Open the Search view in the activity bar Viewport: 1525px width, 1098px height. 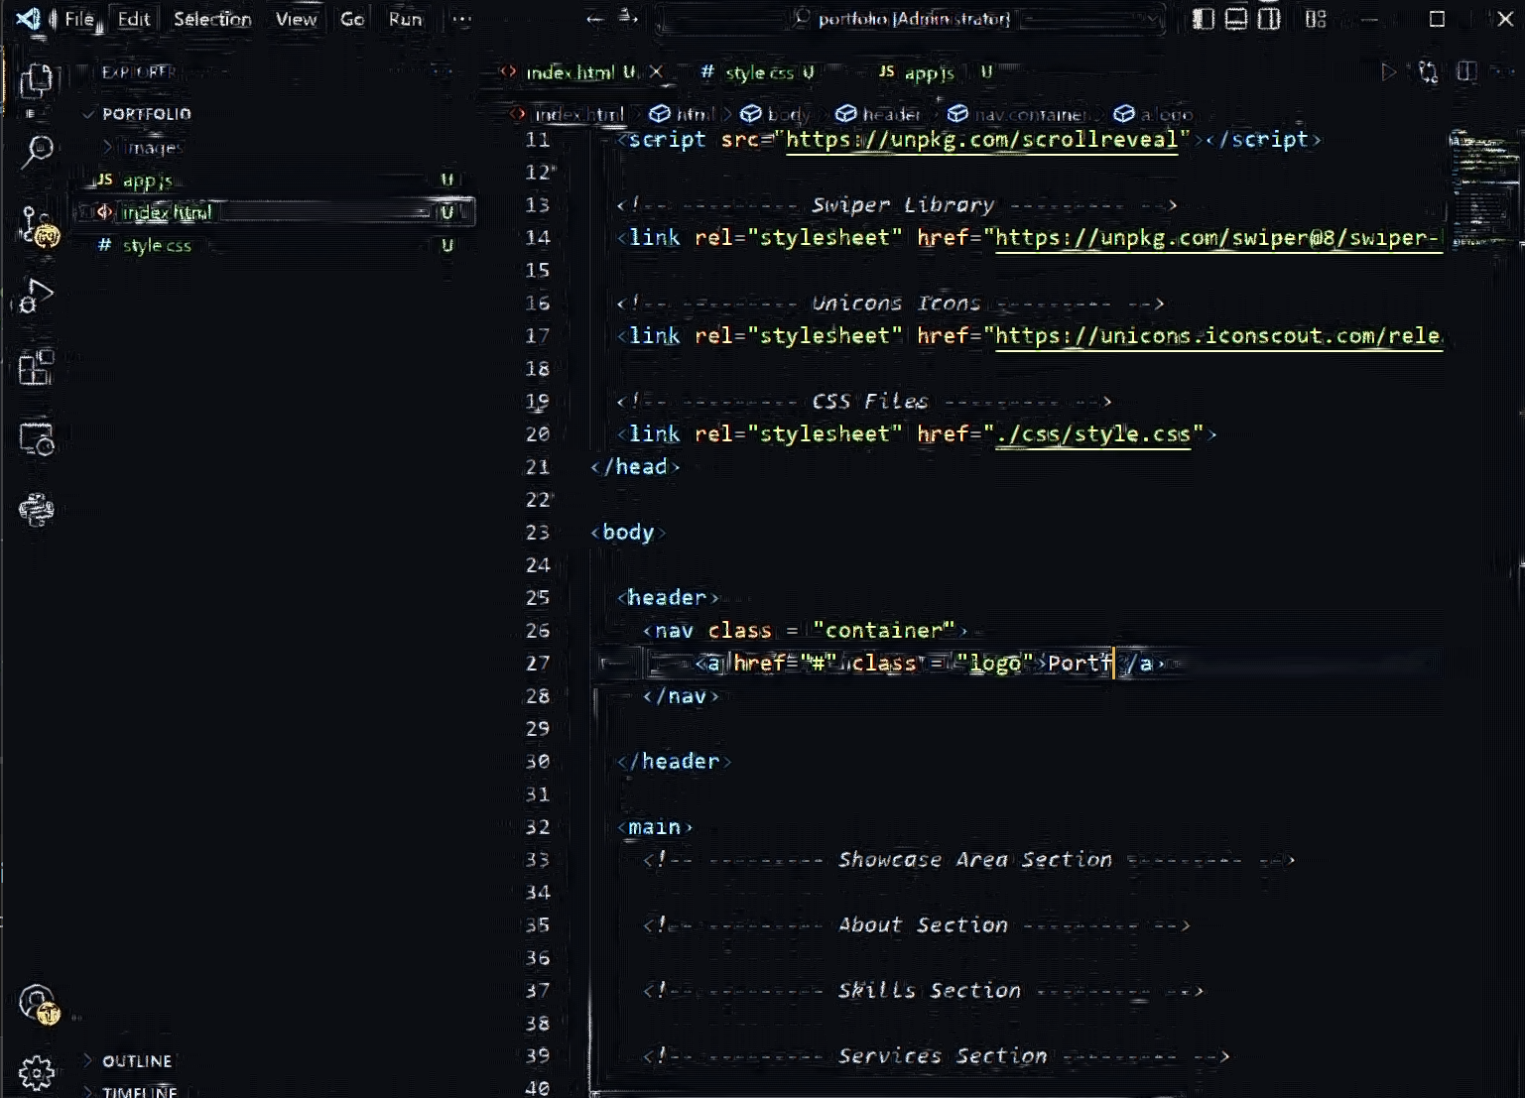pyautogui.click(x=37, y=149)
